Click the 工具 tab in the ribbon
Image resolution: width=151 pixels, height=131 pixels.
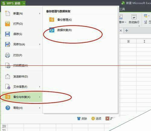pos(122,9)
